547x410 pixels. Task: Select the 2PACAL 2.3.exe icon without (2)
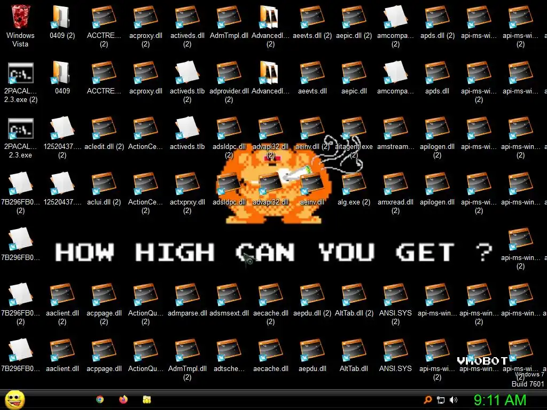(x=20, y=128)
